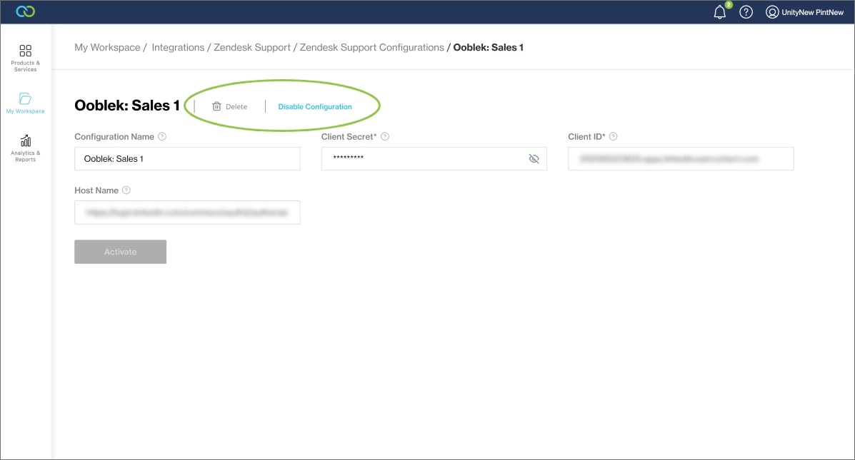
Task: Open Analytics & Reports in sidebar
Action: click(25, 148)
